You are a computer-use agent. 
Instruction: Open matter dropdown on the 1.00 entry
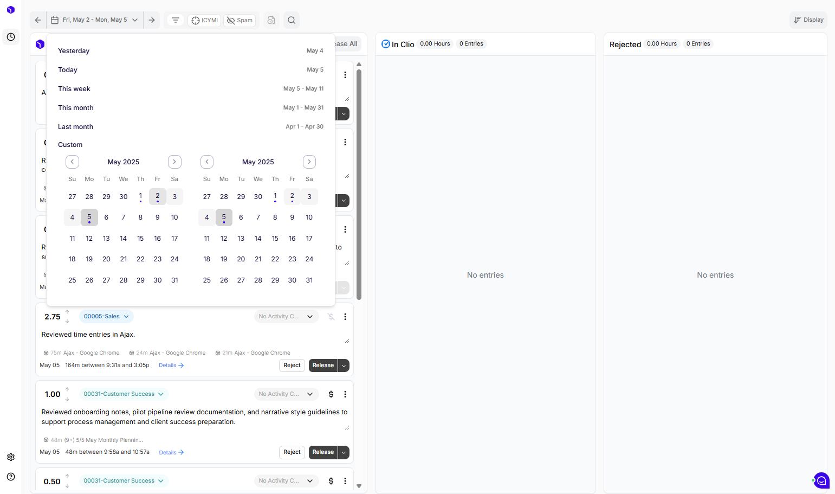(x=124, y=394)
